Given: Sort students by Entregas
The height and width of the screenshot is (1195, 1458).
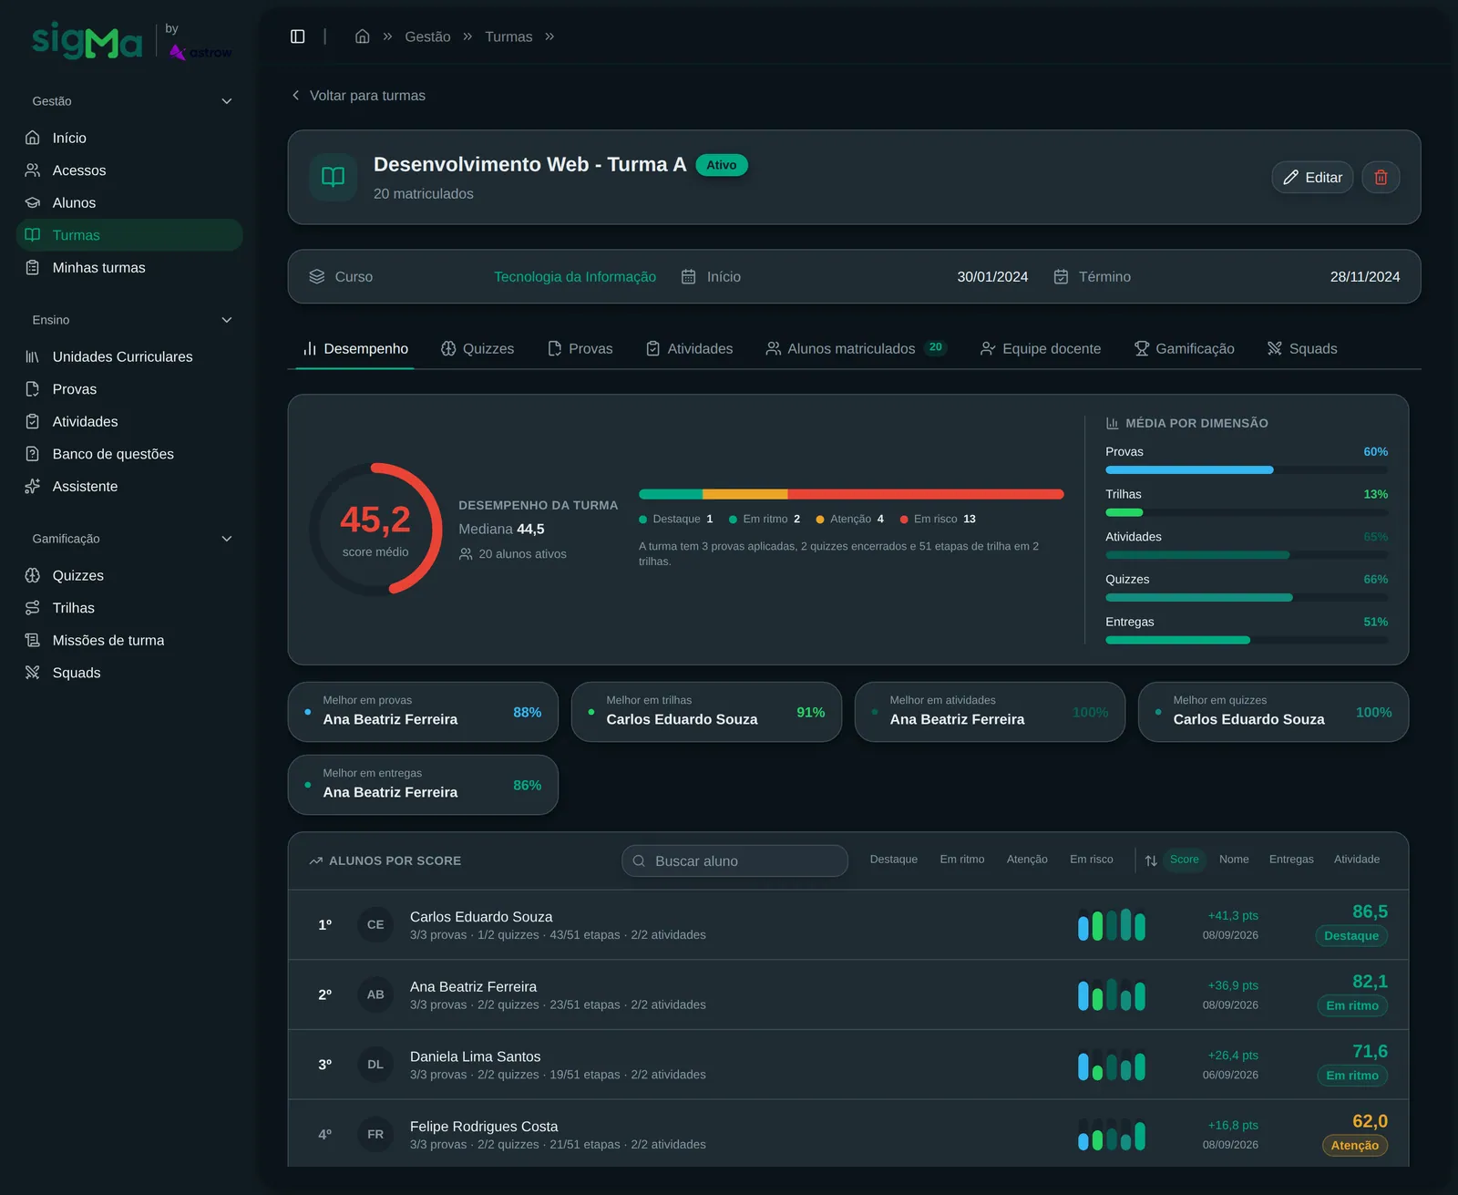Looking at the screenshot, I should [x=1291, y=860].
